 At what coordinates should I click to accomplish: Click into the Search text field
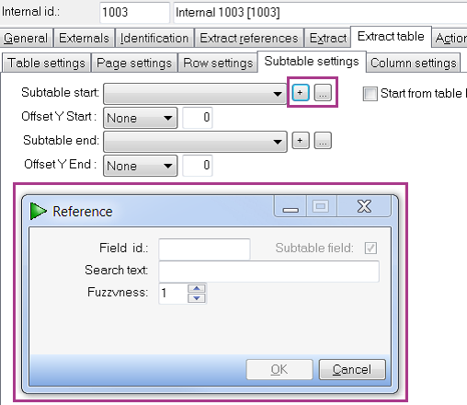268,272
